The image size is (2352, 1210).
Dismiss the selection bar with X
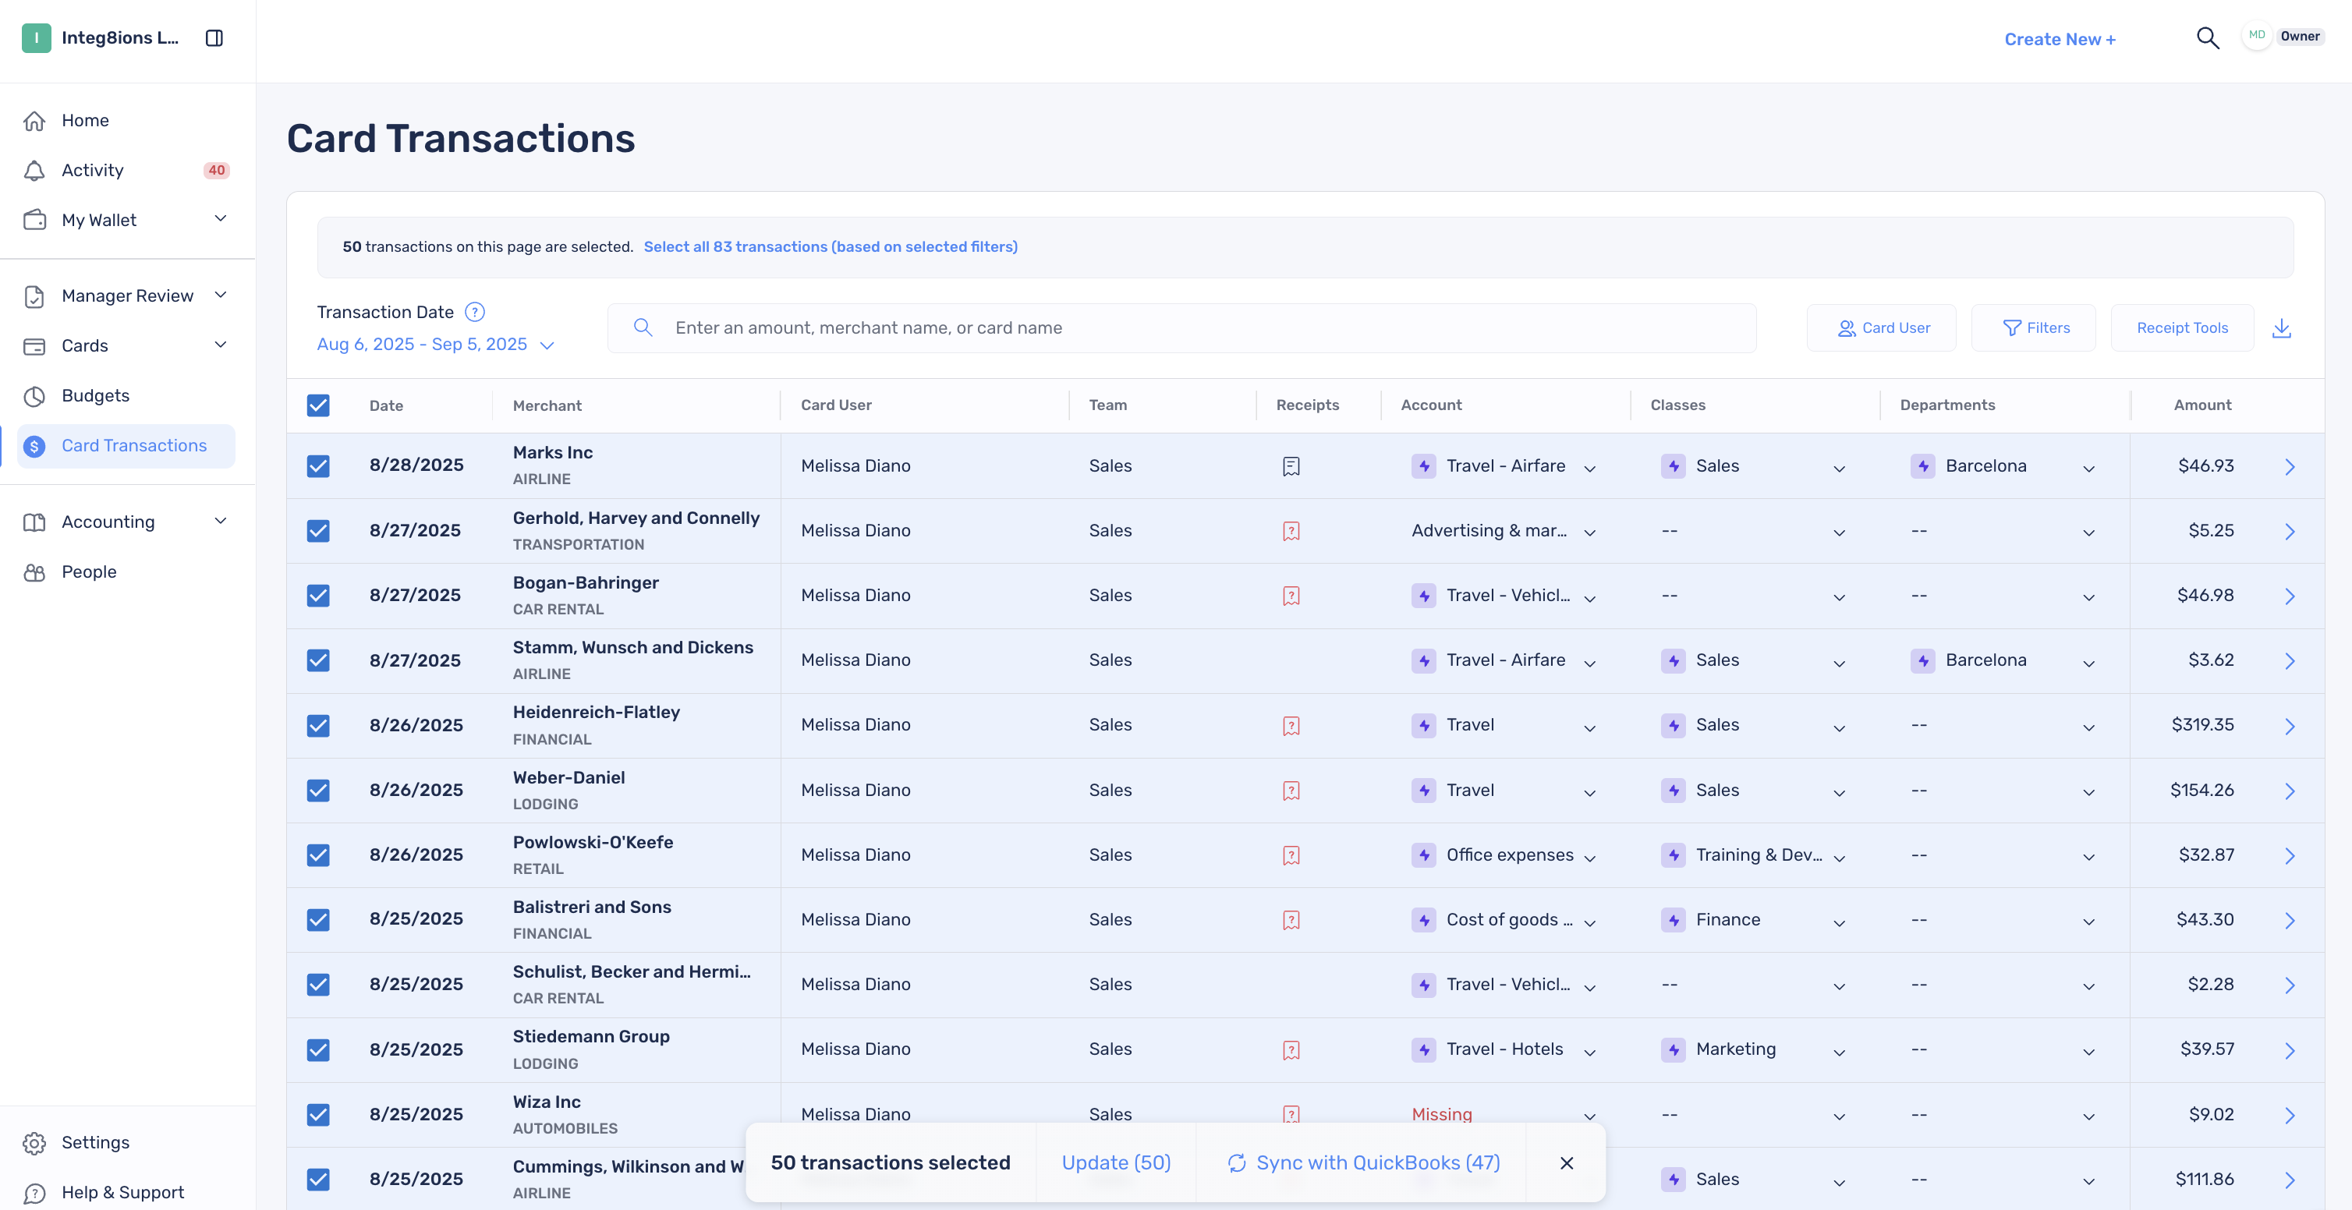point(1566,1162)
